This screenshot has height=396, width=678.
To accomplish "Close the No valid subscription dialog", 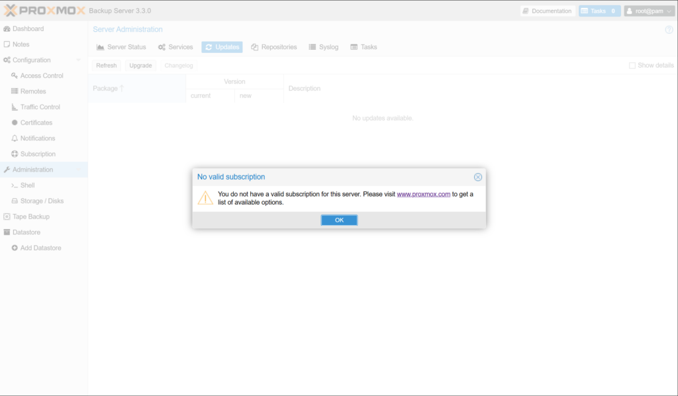I will coord(478,177).
